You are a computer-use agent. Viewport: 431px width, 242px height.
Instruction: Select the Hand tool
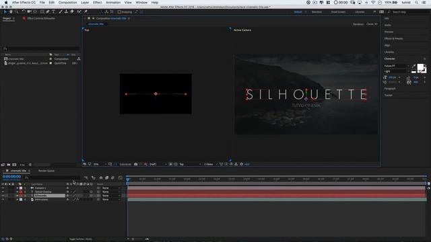[11, 12]
